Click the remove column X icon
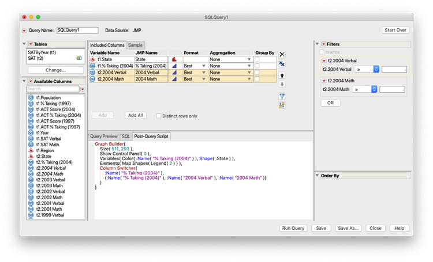This screenshot has width=433, height=262. coord(282,55)
